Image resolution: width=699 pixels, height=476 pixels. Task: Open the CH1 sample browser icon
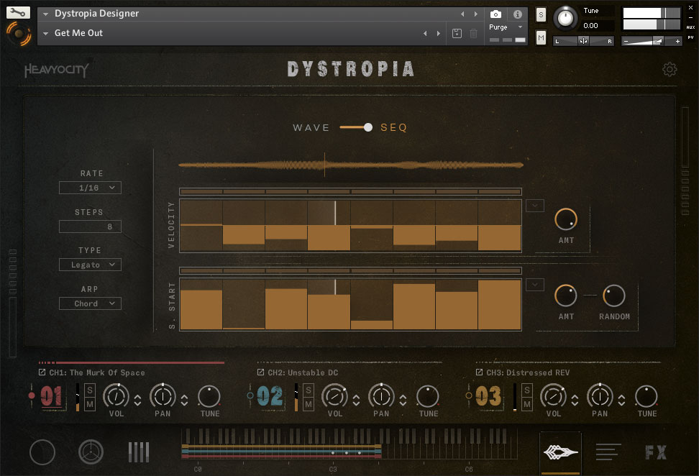coord(42,372)
